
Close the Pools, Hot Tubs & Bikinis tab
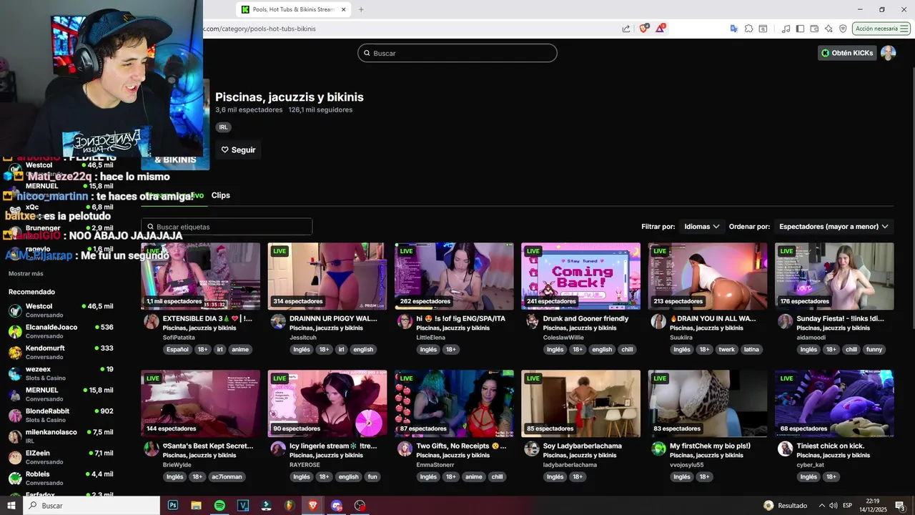click(x=344, y=9)
